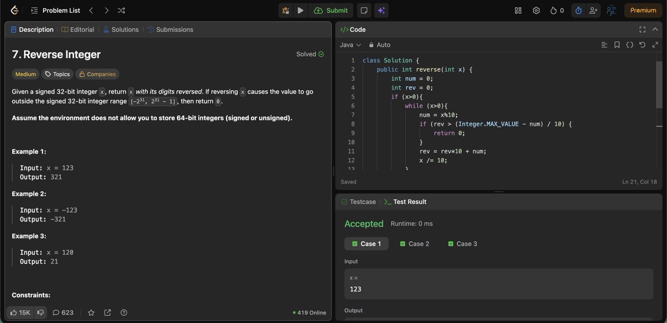Click the Medium difficulty tag
The image size is (667, 323).
tap(26, 74)
